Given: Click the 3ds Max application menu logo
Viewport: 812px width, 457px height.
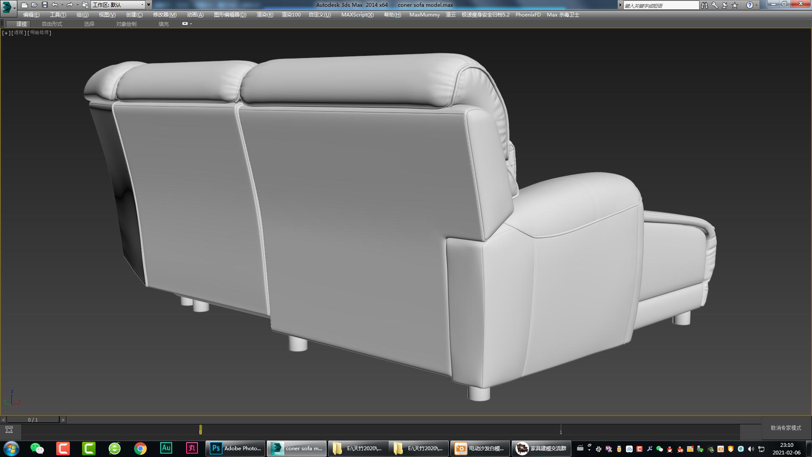Looking at the screenshot, I should pos(6,6).
